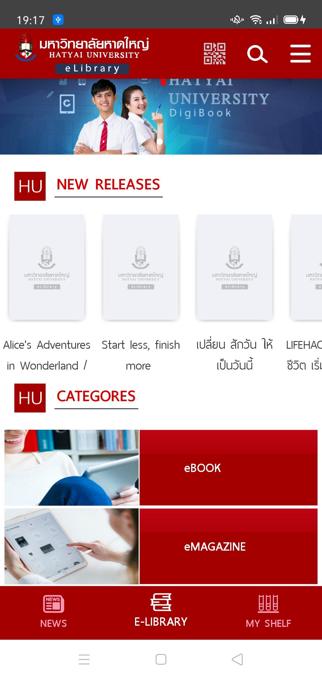Open the hamburger menu
322x679 pixels.
pyautogui.click(x=301, y=54)
